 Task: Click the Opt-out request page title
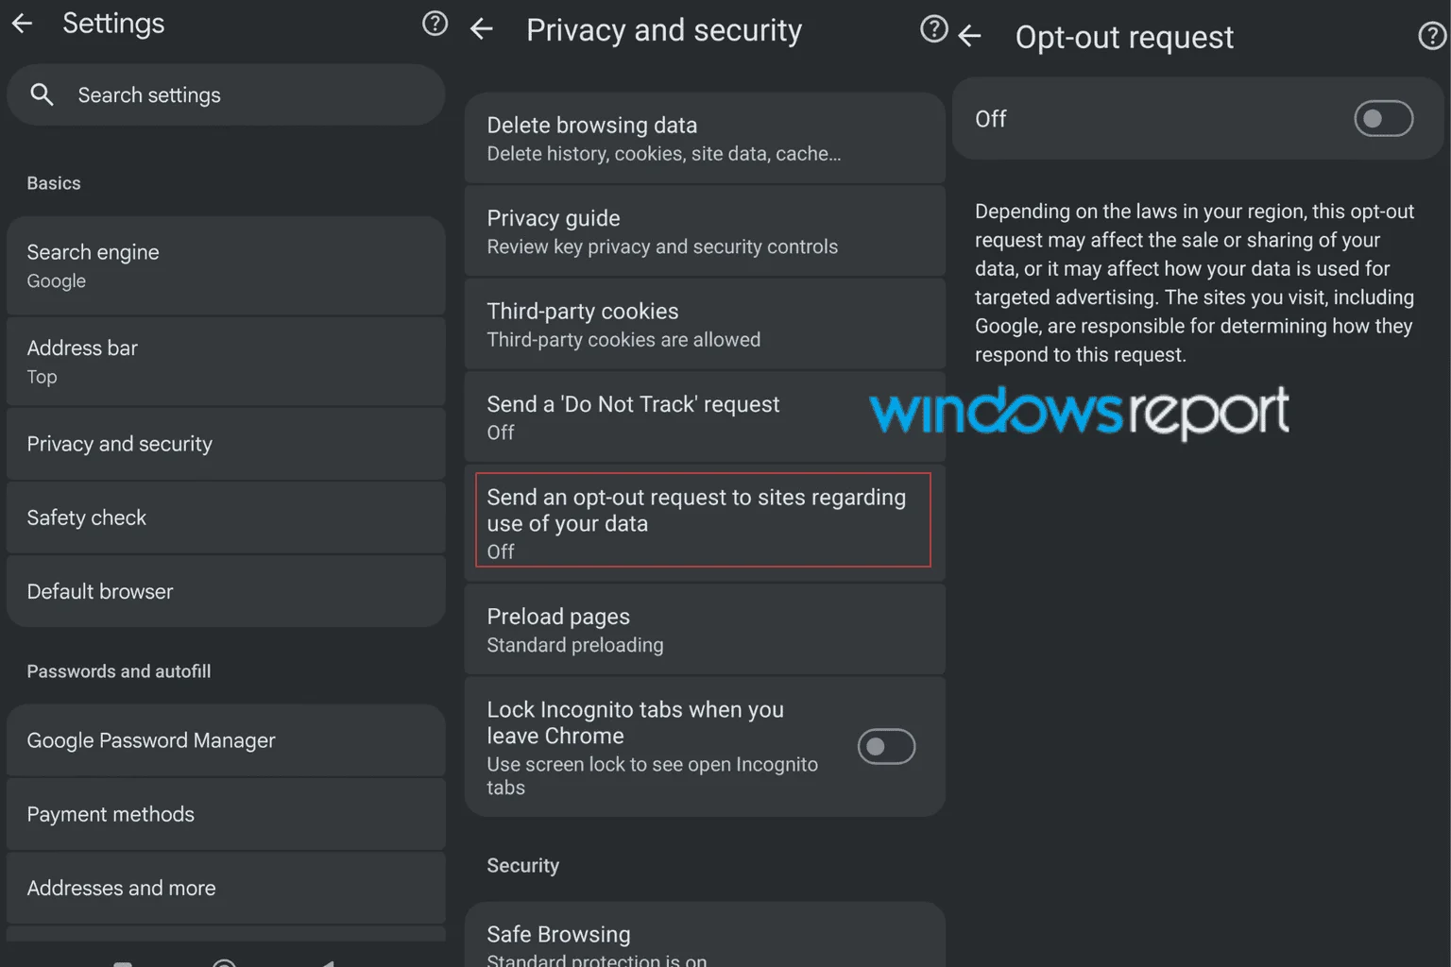pos(1124,37)
